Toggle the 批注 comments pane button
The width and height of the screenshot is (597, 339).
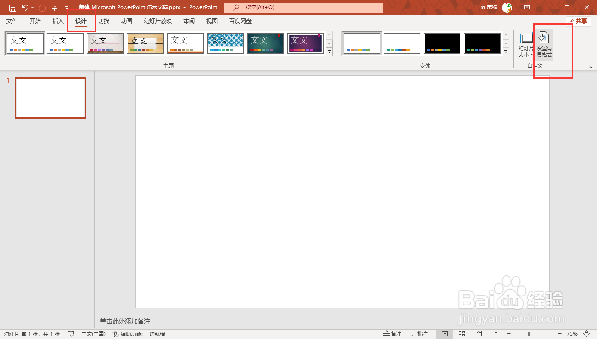click(419, 334)
